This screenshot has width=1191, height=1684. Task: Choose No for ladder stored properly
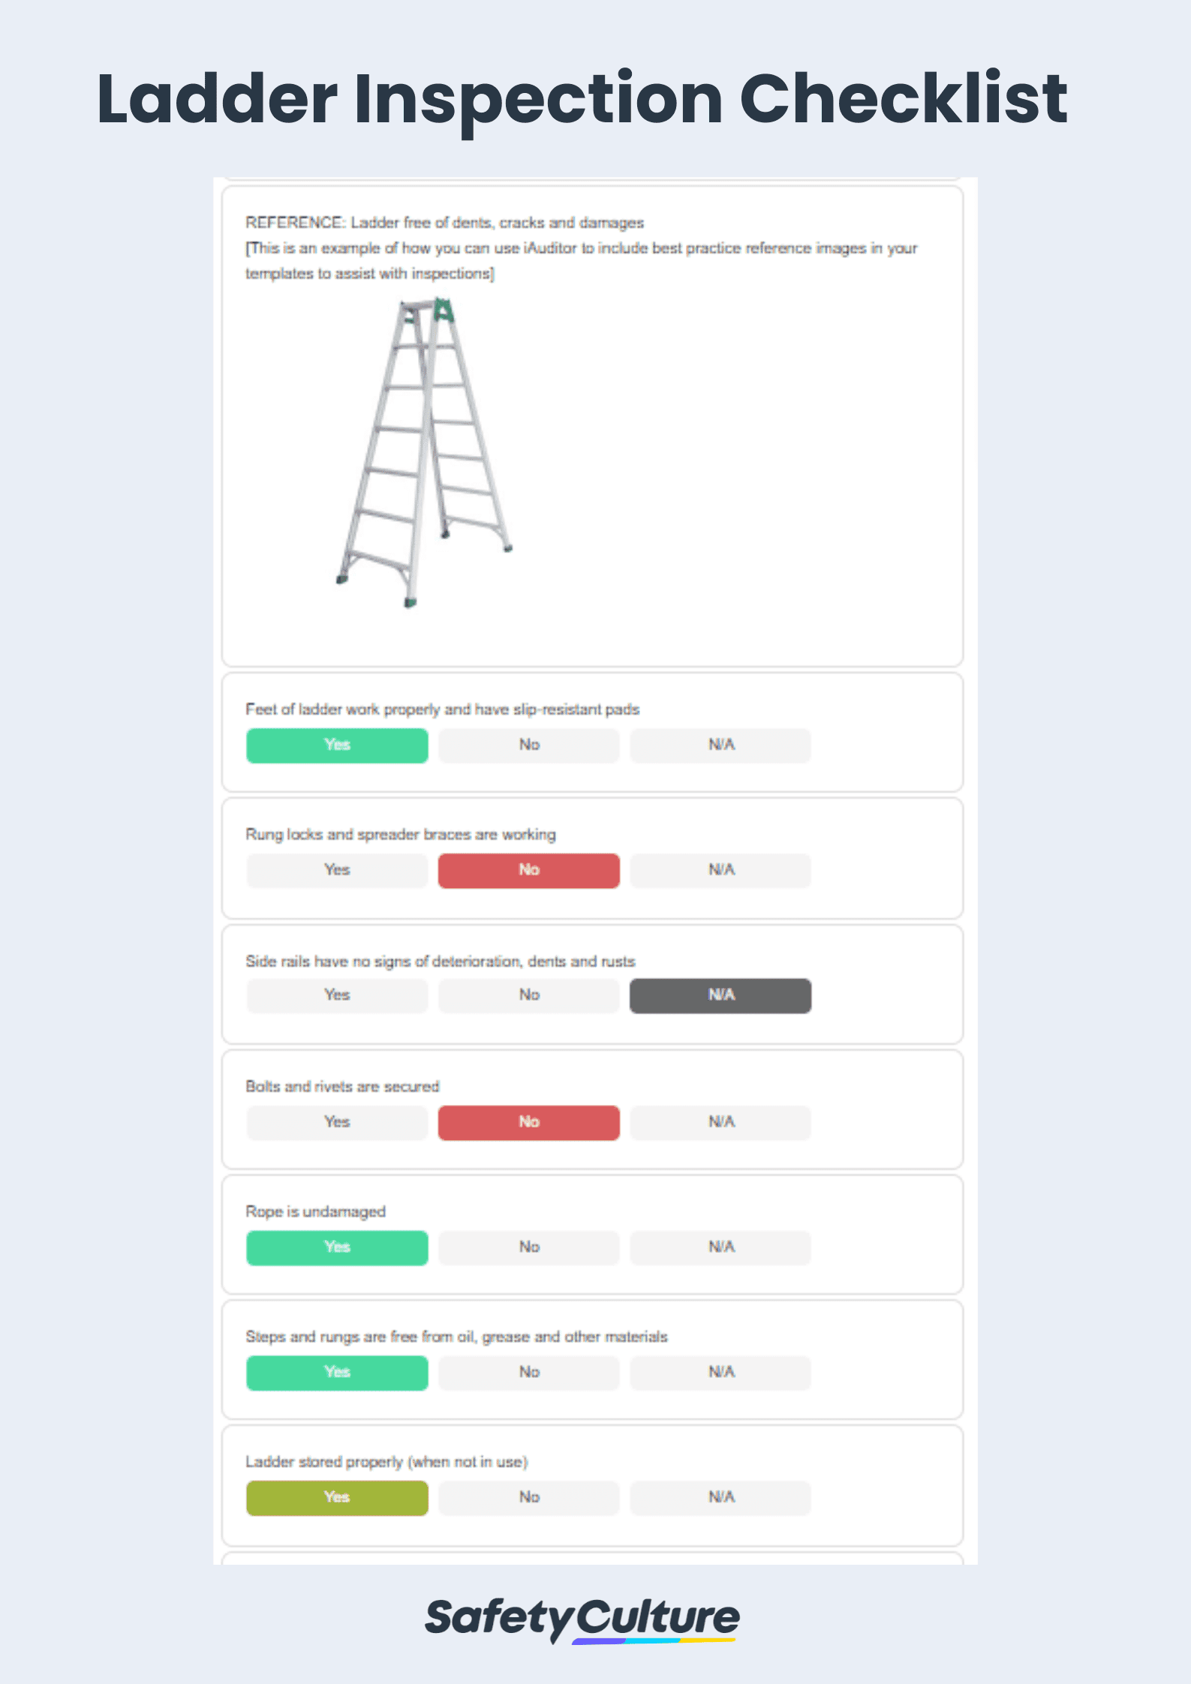tap(529, 1498)
